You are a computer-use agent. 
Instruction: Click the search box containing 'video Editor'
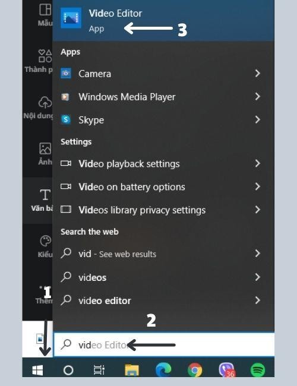(164, 344)
